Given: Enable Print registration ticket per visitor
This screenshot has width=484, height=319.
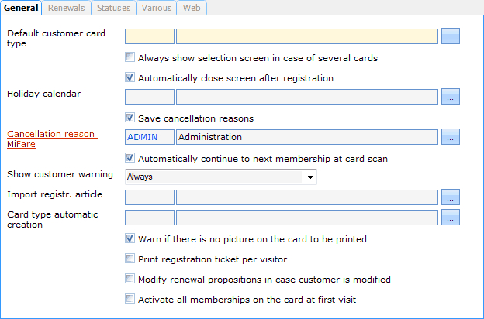Looking at the screenshot, I should point(130,259).
